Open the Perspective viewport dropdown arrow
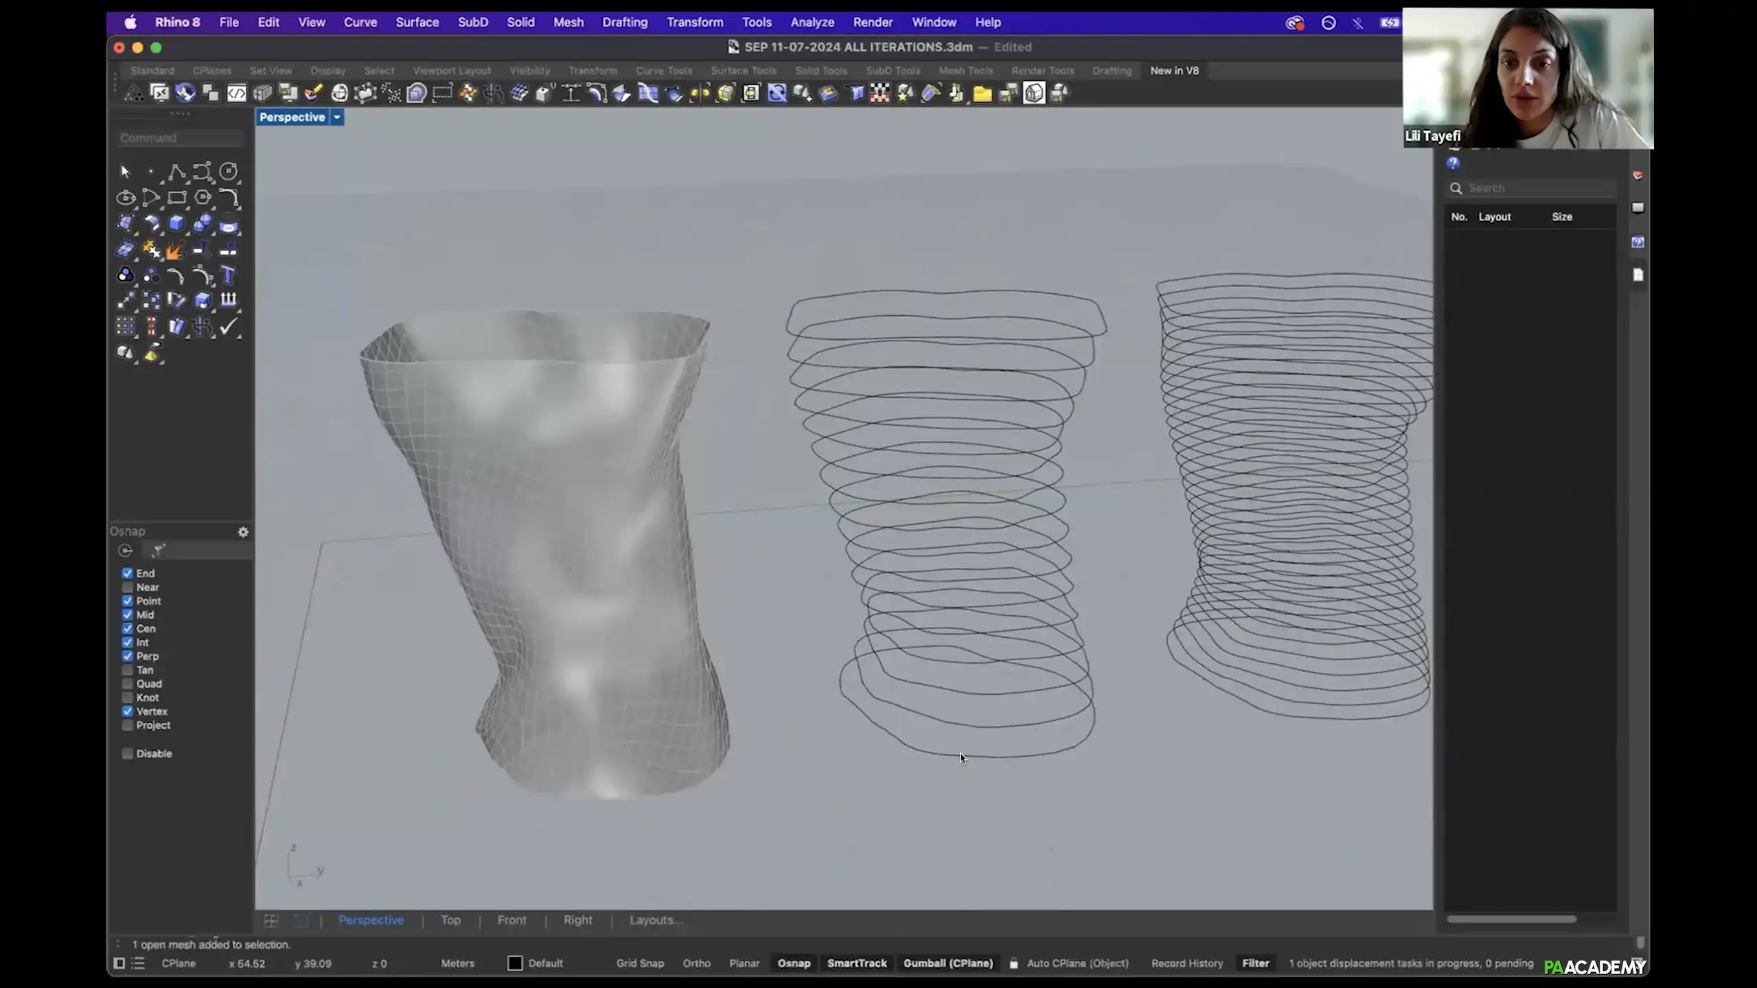Screen dimensions: 1757x988 [337, 117]
